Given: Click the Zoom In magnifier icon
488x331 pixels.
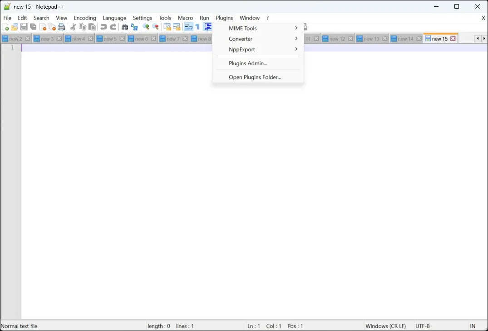Looking at the screenshot, I should click(146, 27).
